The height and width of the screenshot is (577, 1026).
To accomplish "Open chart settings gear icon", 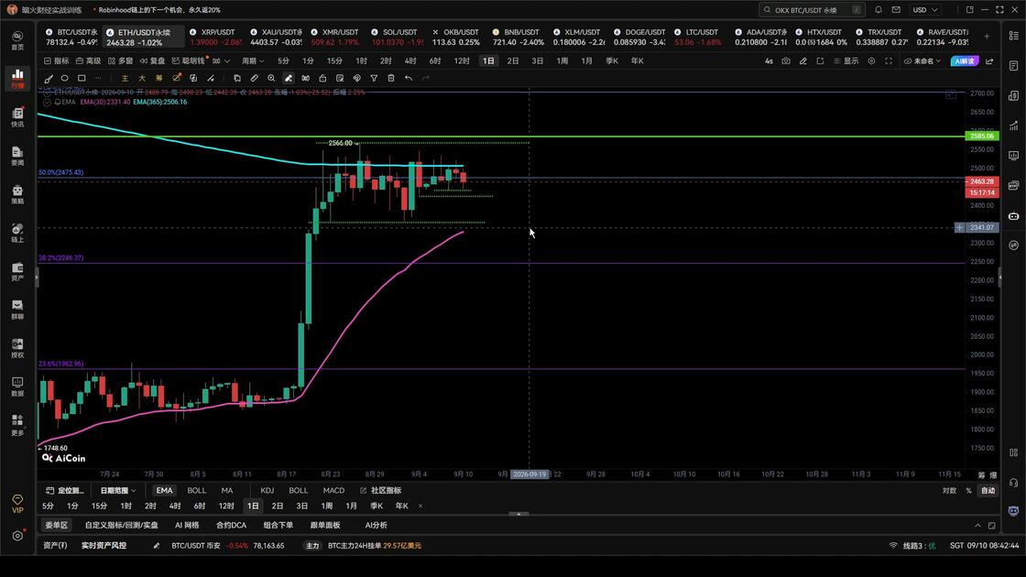I will coord(871,60).
